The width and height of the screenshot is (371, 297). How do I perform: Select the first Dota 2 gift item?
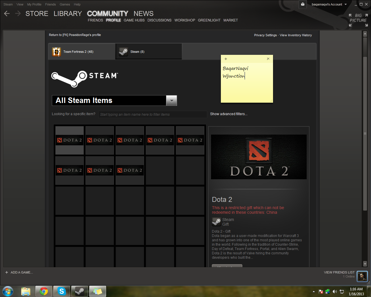point(70,140)
